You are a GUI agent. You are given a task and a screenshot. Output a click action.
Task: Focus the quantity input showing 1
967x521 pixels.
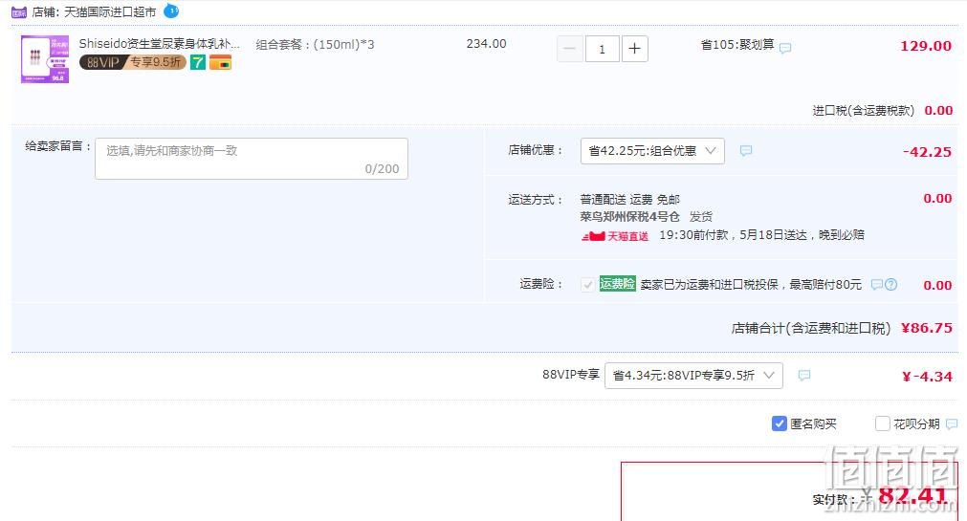[x=602, y=49]
